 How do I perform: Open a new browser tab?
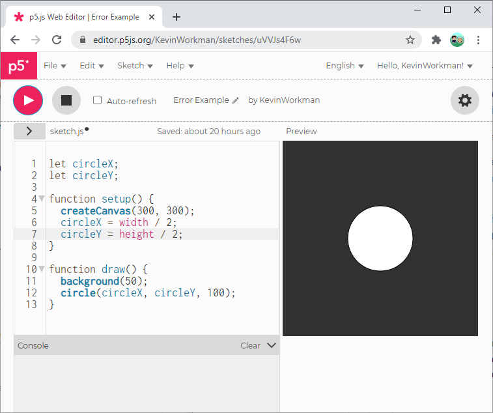176,17
